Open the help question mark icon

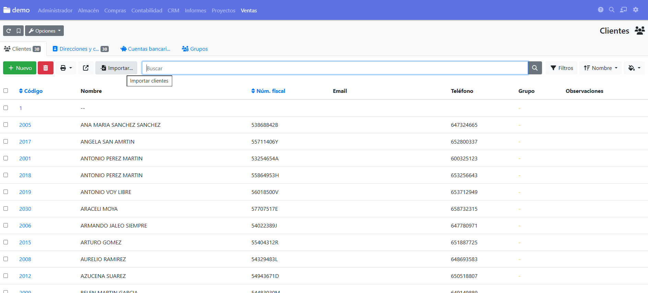pyautogui.click(x=600, y=10)
